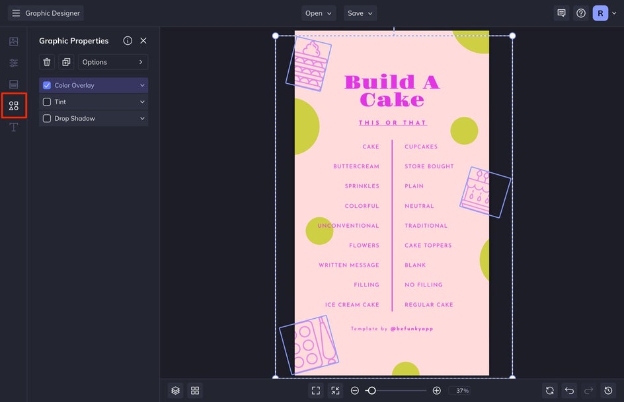Enable the Tint checkbox
624x402 pixels.
[x=47, y=102]
